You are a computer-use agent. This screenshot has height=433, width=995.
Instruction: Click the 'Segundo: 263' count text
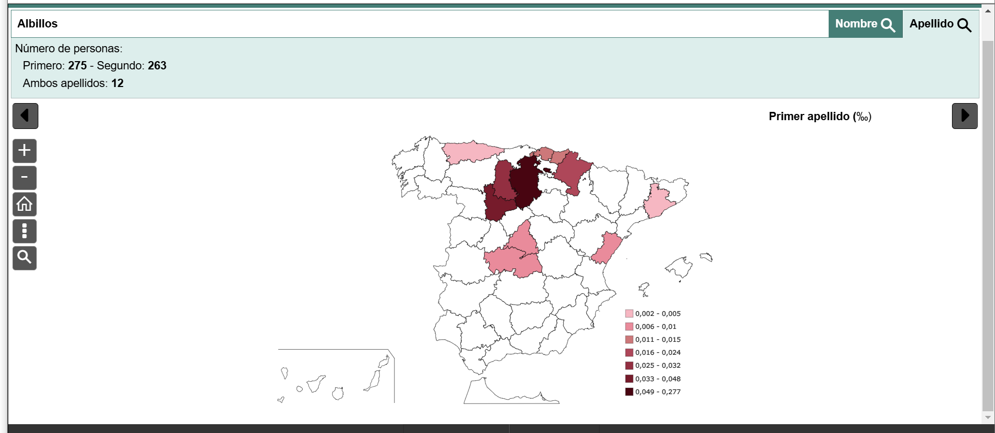point(132,66)
